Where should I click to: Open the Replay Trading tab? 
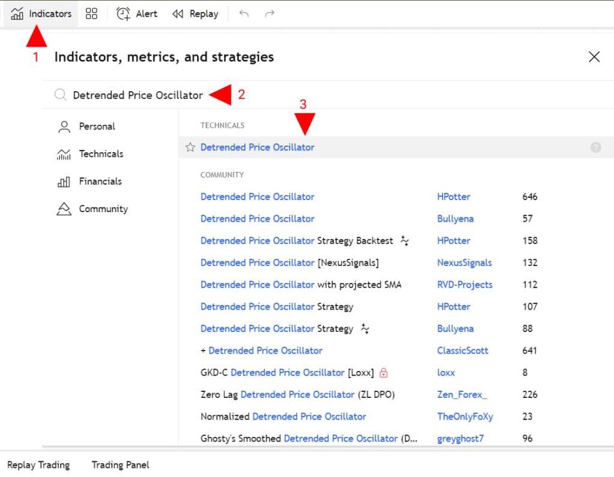(x=38, y=465)
